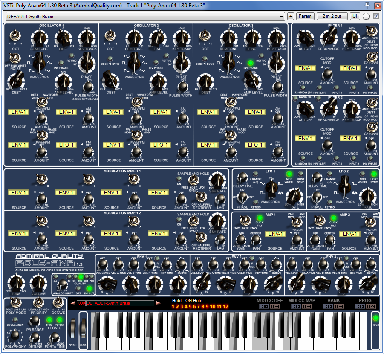This screenshot has width=384, height=354.
Task: Click Oscillator 3 PULSE WIDTH knob
Action: (x=277, y=87)
